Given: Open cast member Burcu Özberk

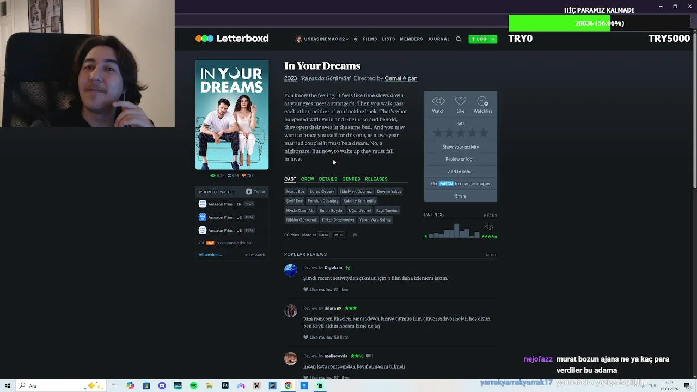Looking at the screenshot, I should [322, 192].
